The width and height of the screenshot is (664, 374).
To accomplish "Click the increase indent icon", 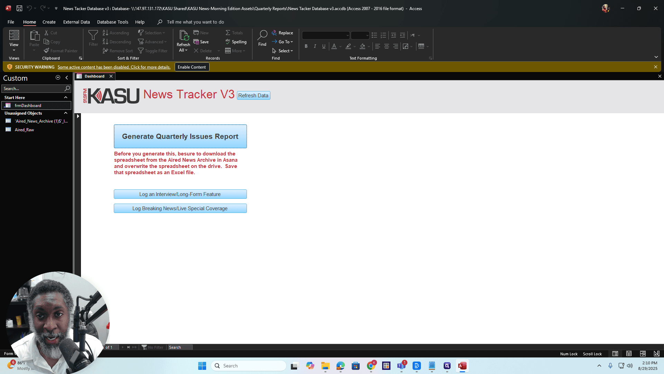I will point(394,35).
